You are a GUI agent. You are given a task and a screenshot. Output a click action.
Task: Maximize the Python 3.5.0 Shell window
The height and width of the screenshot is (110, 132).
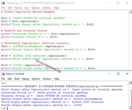(x=118, y=74)
